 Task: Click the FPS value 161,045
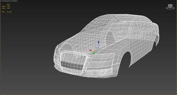click(x=9, y=12)
